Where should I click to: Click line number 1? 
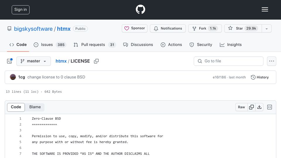pos(20,118)
